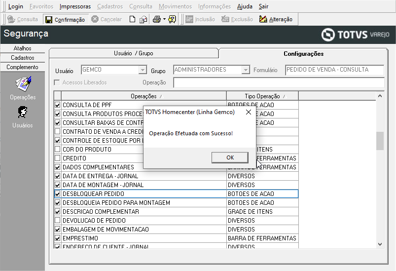Click the Consulta toolbar icon
Image resolution: width=396 pixels, height=271 pixels.
point(11,19)
